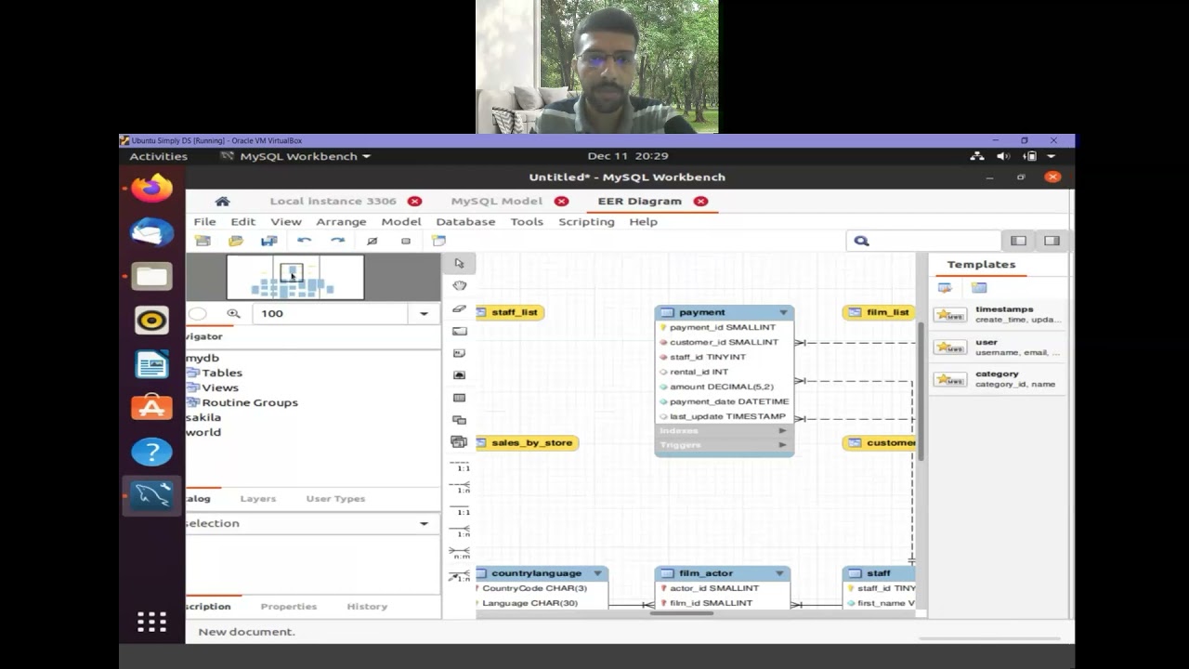Click the first icon under Templates
Viewport: 1189px width, 669px height.
945,288
